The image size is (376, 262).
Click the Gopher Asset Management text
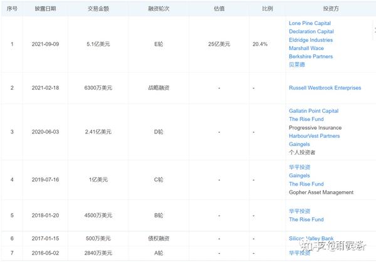point(321,192)
